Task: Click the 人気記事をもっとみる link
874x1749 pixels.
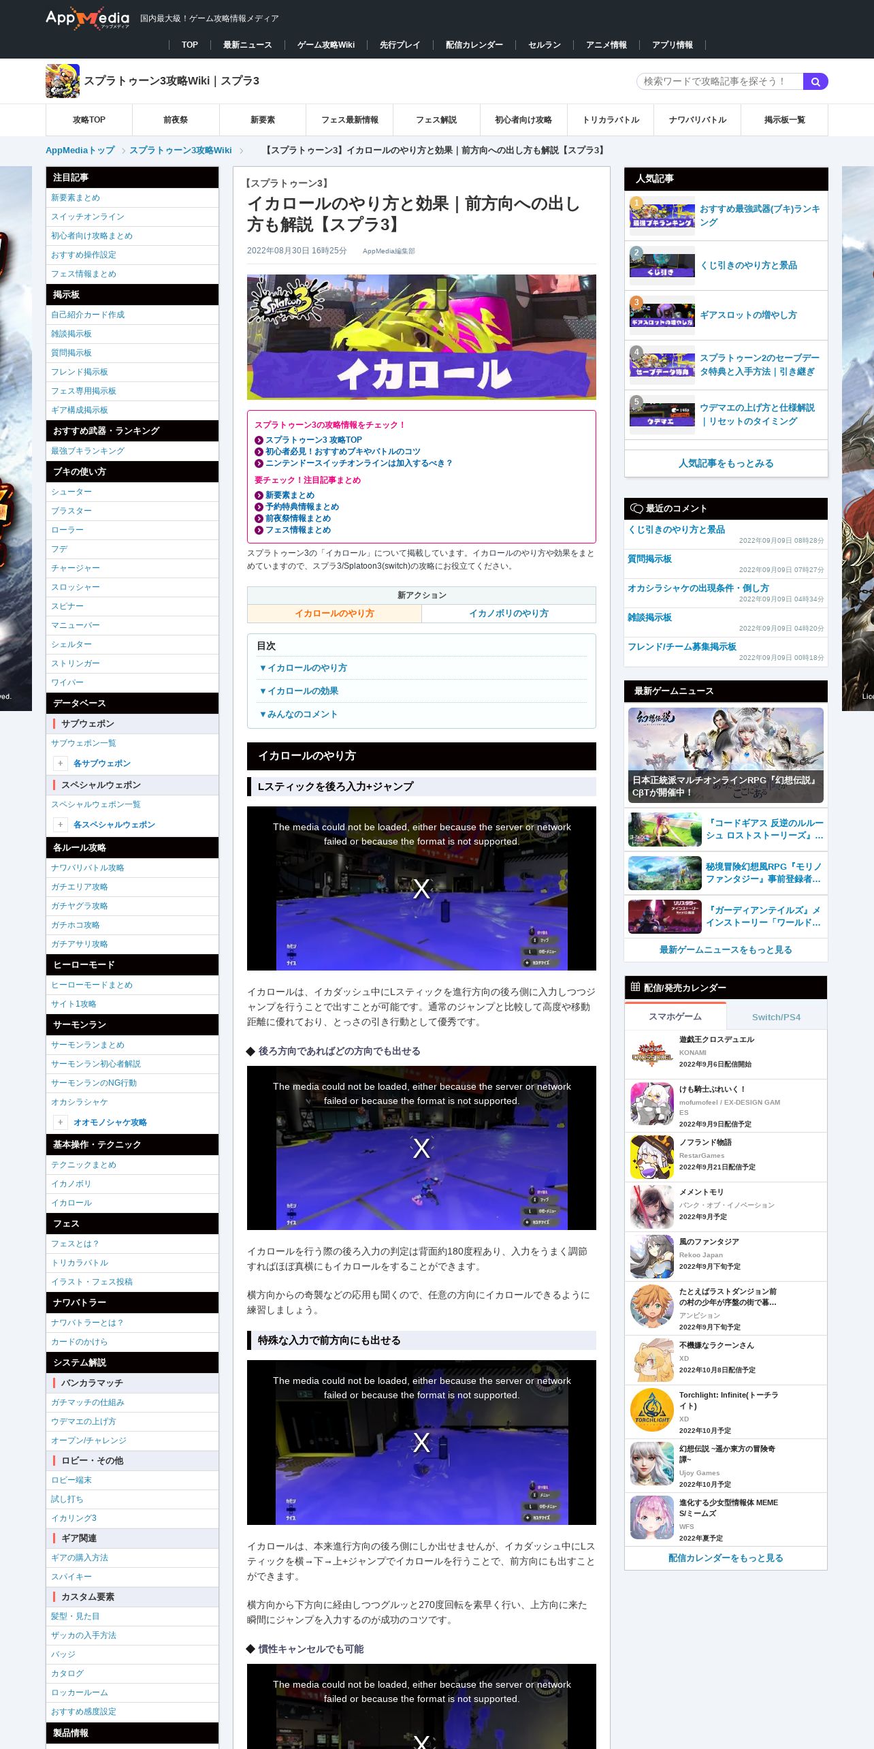Action: tap(726, 463)
